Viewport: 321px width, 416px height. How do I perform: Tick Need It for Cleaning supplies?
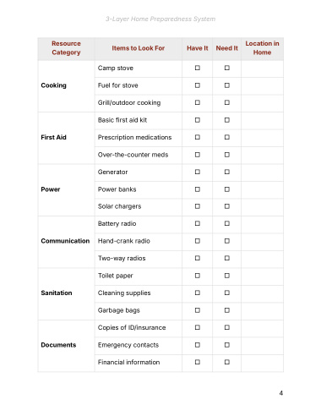[227, 293]
